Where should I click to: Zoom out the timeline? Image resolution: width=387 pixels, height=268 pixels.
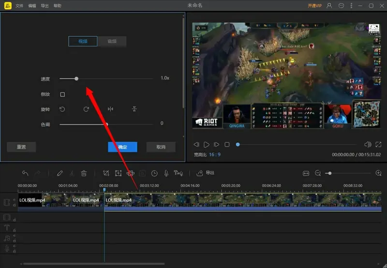point(318,173)
